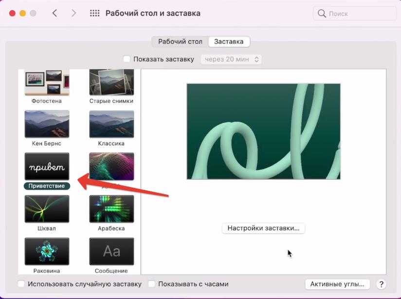Select the Сообщение screensaver icon

(111, 251)
